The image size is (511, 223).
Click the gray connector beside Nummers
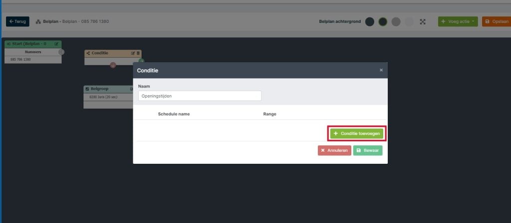point(61,52)
